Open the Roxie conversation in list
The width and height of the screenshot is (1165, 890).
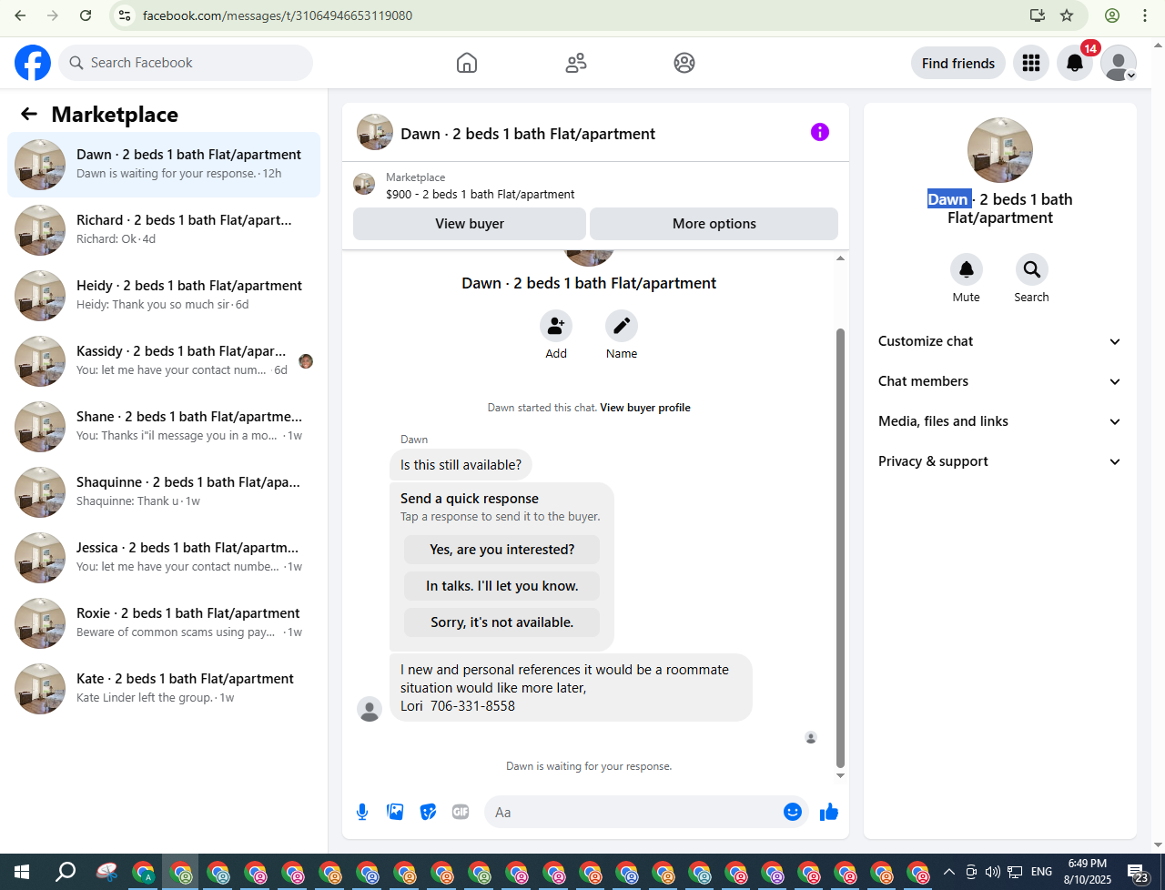tap(164, 623)
